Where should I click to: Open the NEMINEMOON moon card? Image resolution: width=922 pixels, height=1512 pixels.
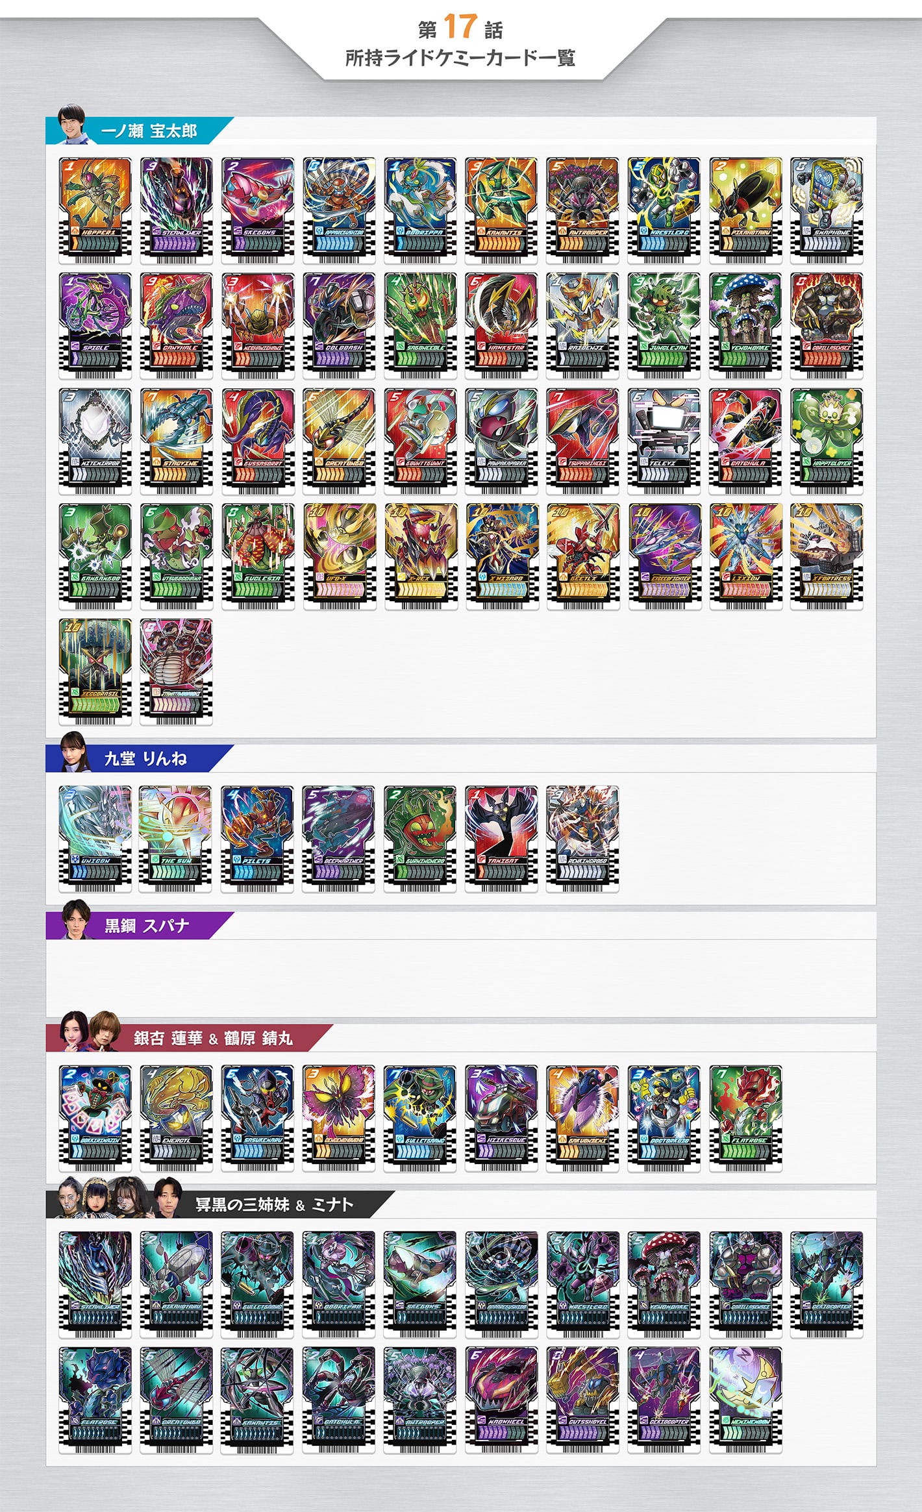click(x=745, y=1400)
